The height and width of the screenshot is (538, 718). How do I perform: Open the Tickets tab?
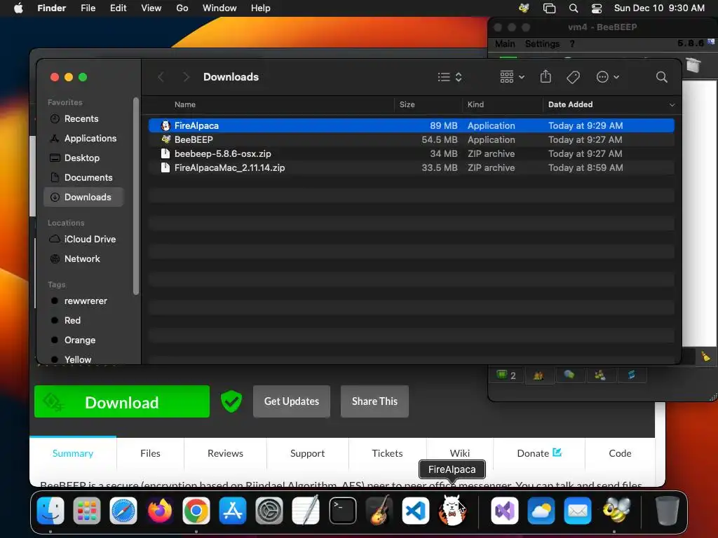[x=387, y=453]
